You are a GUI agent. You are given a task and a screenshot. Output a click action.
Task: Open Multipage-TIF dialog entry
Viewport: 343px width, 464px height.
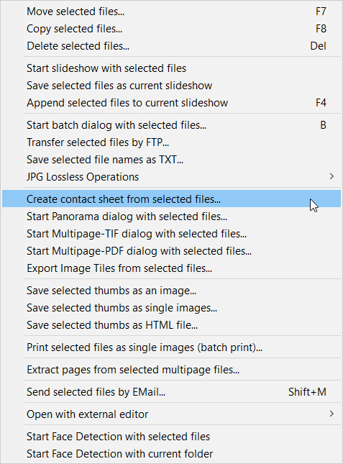coord(171,234)
